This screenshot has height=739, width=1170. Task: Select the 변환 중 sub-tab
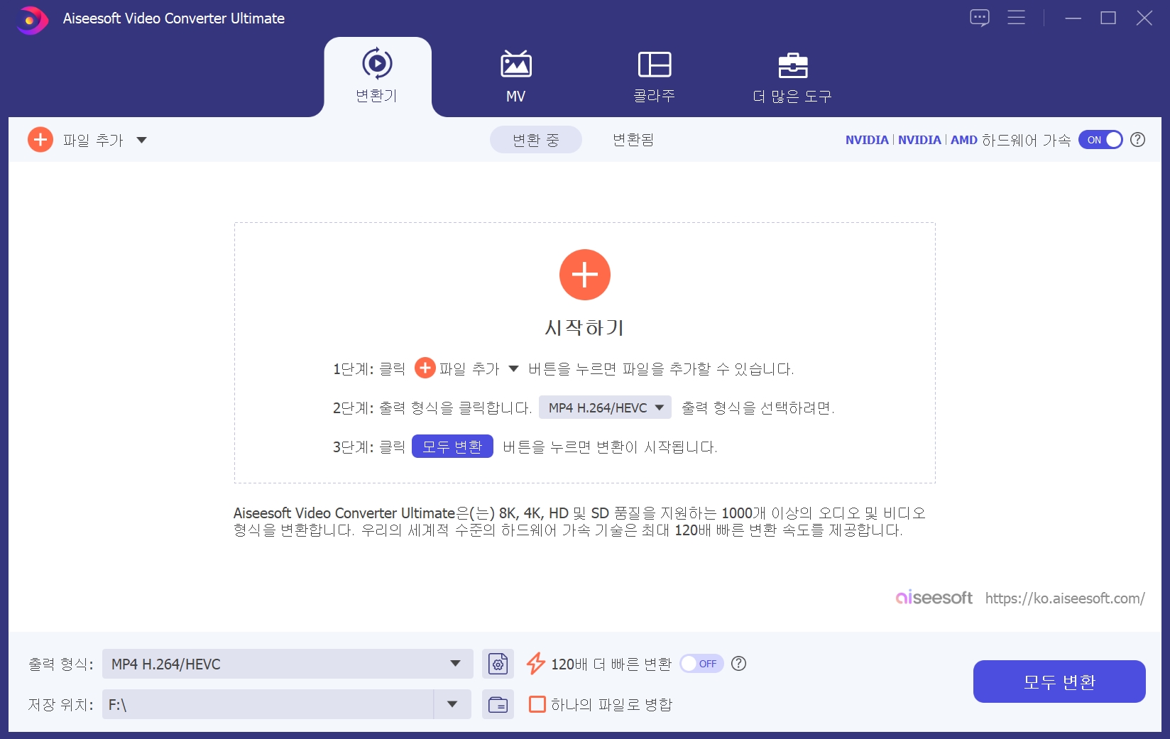[x=536, y=140]
